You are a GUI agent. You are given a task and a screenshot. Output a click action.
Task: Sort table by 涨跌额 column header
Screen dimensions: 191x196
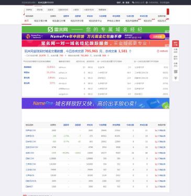78,125
